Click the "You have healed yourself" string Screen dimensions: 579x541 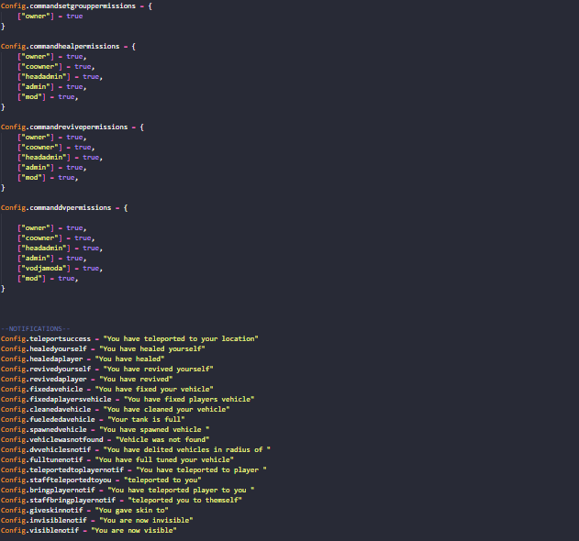151,348
